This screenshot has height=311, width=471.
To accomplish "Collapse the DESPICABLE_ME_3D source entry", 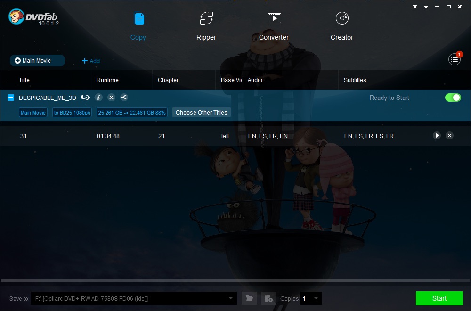I will 11,98.
